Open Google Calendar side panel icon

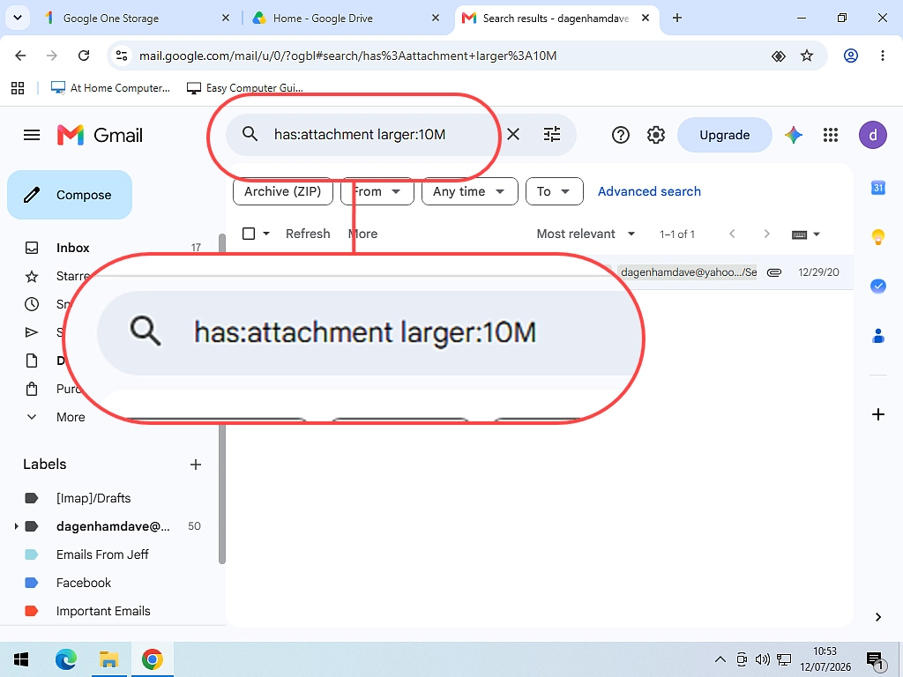[877, 188]
